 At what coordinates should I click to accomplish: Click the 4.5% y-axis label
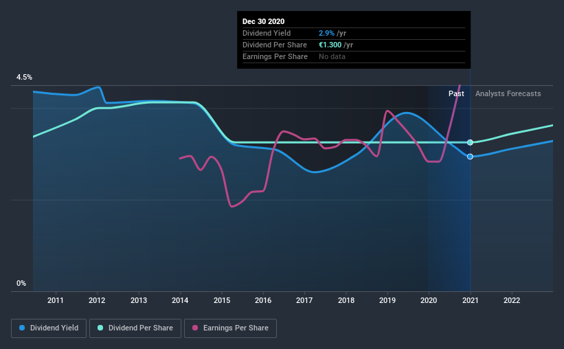[24, 78]
